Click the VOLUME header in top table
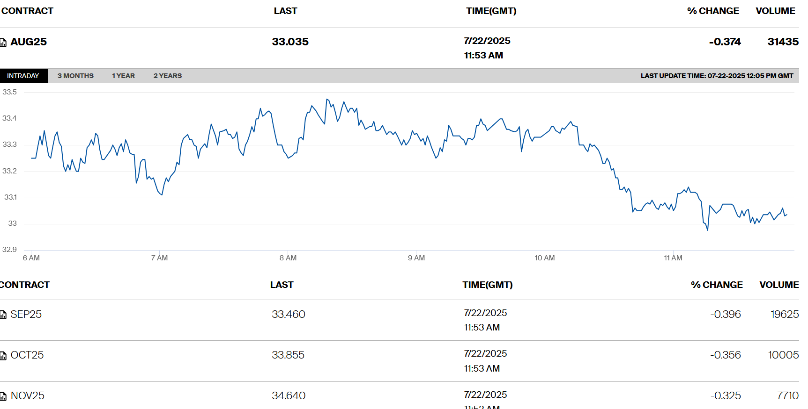 (x=775, y=11)
